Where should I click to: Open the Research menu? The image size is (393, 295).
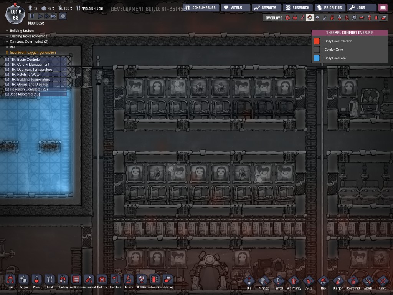[298, 8]
